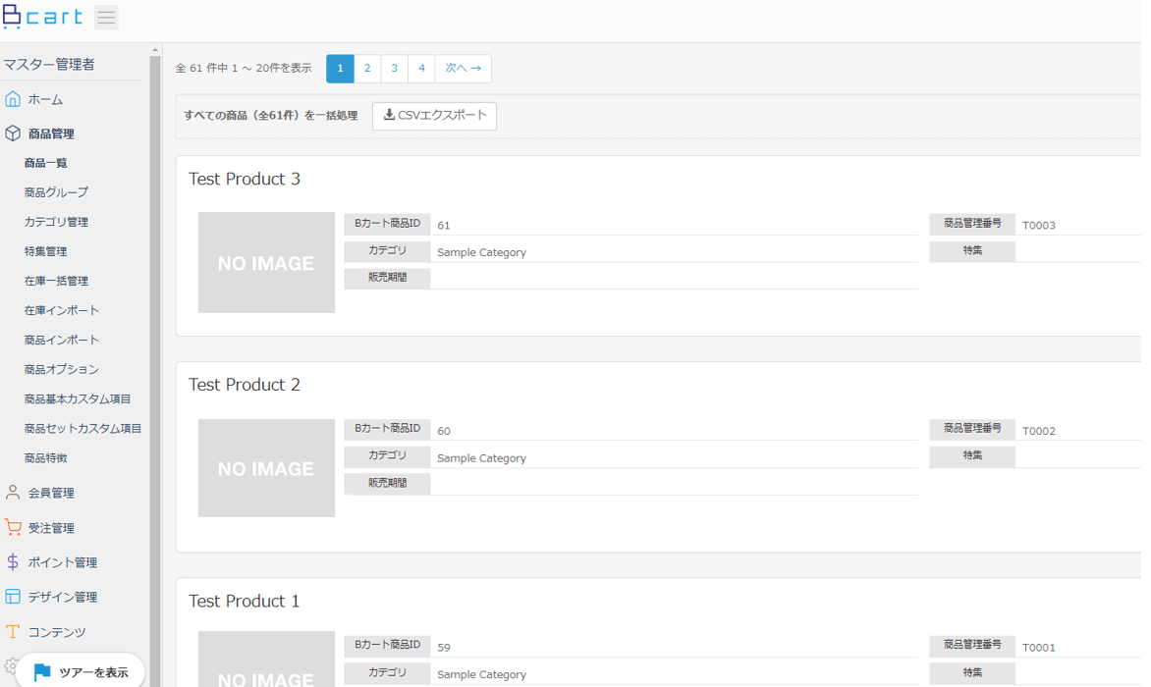This screenshot has height=687, width=1151.
Task: Click the T icon beside コンテンツ
Action: coord(13,631)
